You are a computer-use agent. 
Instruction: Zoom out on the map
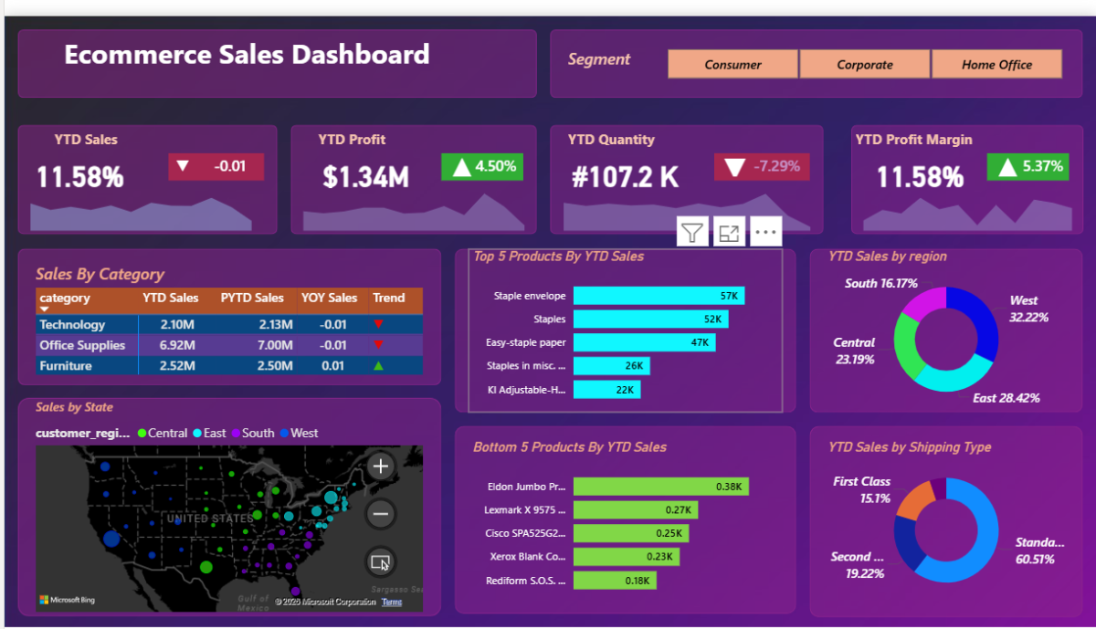(381, 514)
